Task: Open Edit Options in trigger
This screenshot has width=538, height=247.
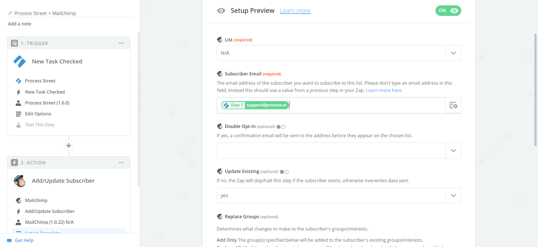Action: click(38, 114)
